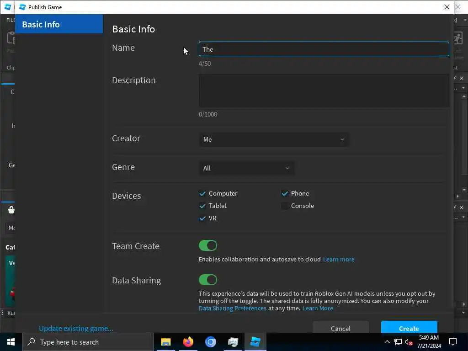The width and height of the screenshot is (468, 351).
Task: Open the FILE menu in Studio window
Action: (11, 20)
